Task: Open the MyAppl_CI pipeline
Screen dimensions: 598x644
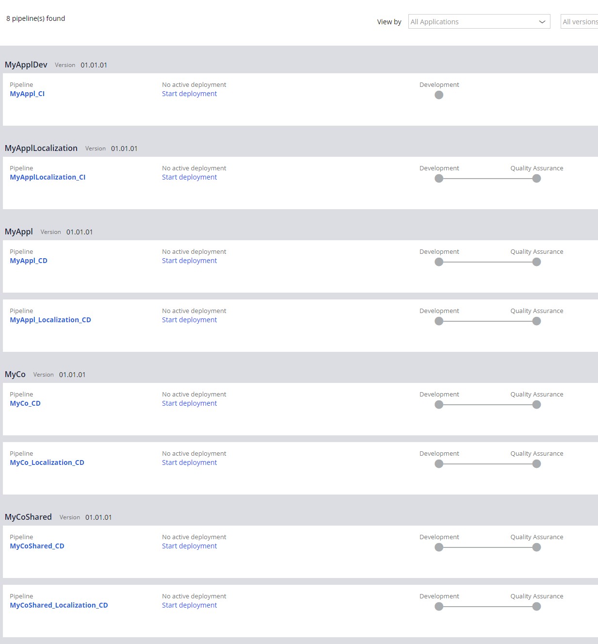Action: pyautogui.click(x=27, y=94)
